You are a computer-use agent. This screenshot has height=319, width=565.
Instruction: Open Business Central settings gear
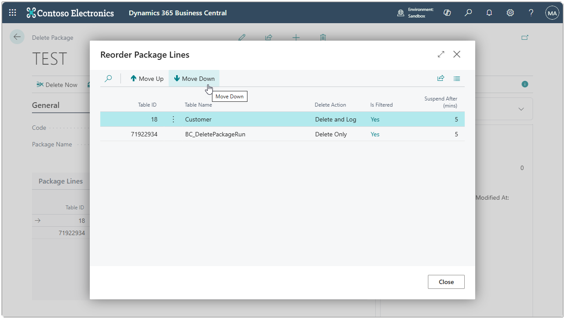[510, 13]
